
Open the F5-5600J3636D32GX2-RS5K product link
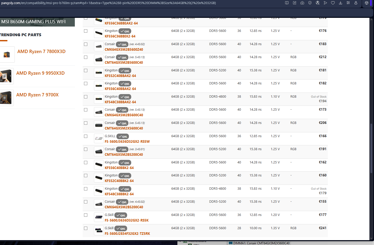pyautogui.click(x=127, y=220)
